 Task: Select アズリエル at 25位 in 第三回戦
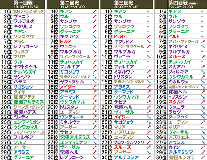click(124, 132)
